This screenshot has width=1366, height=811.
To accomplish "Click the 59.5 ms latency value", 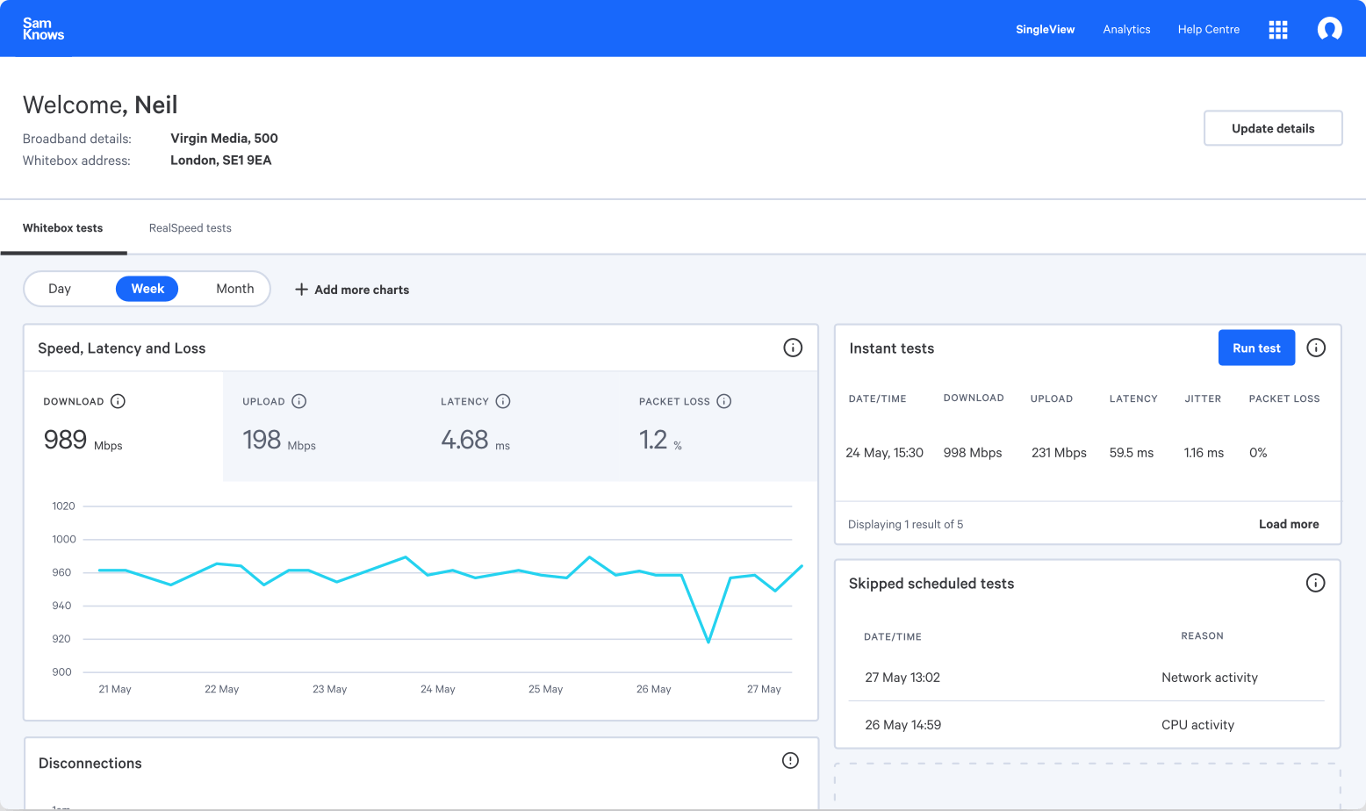I will tap(1132, 453).
